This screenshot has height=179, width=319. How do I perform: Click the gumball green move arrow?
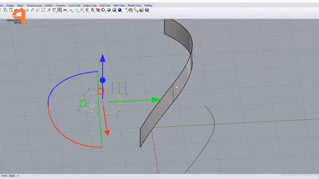[x=156, y=99]
